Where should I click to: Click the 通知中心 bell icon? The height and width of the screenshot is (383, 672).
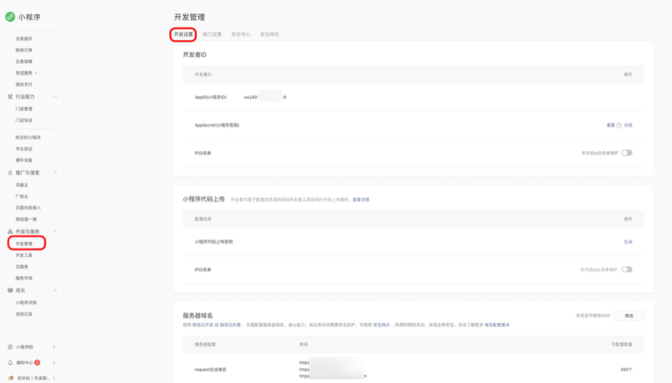(x=9, y=362)
